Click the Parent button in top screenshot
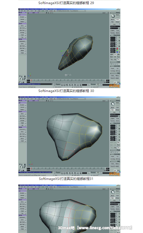 pos(113,68)
